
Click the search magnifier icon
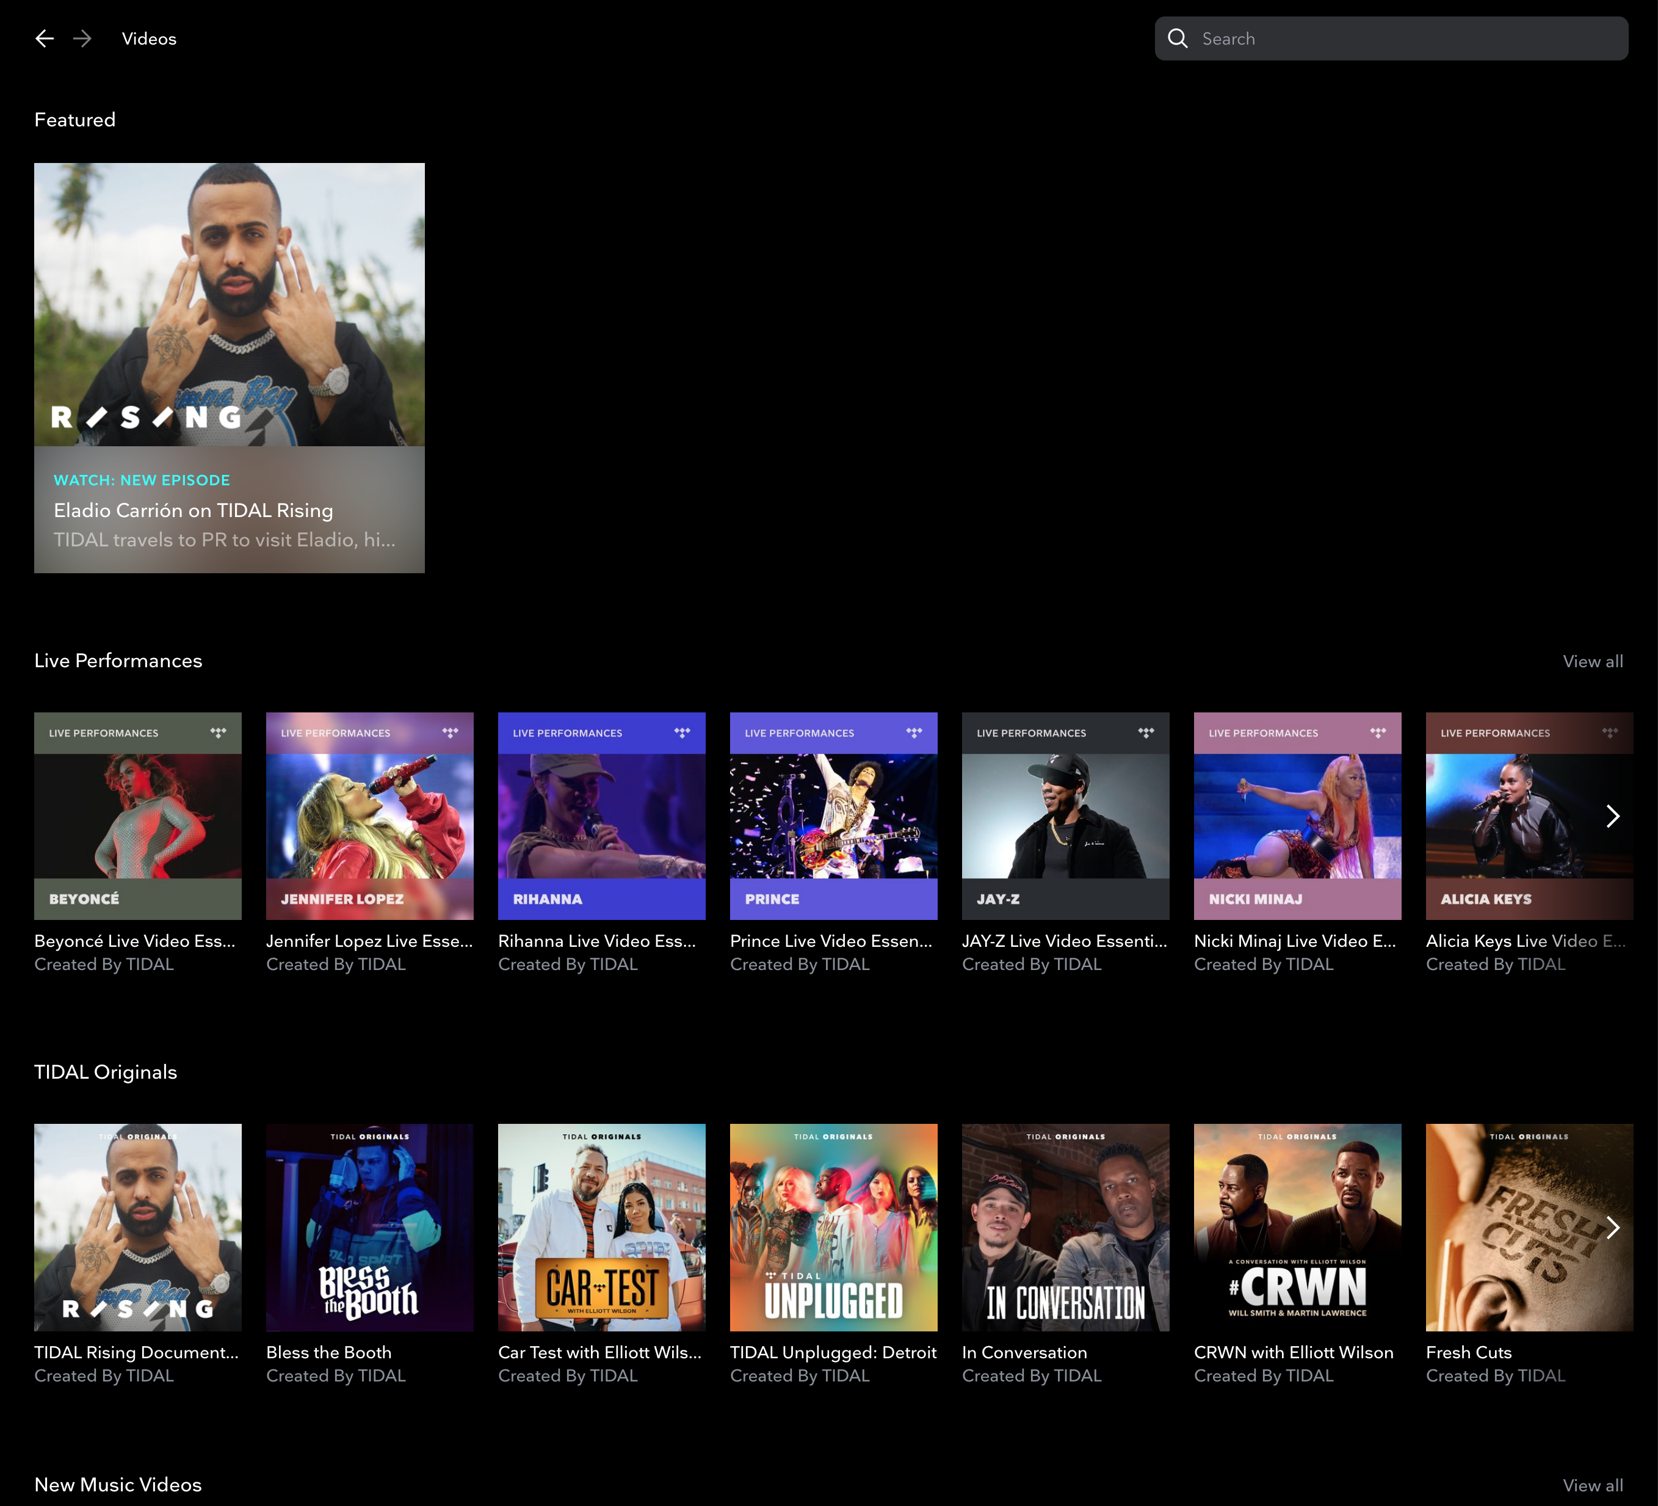point(1177,38)
